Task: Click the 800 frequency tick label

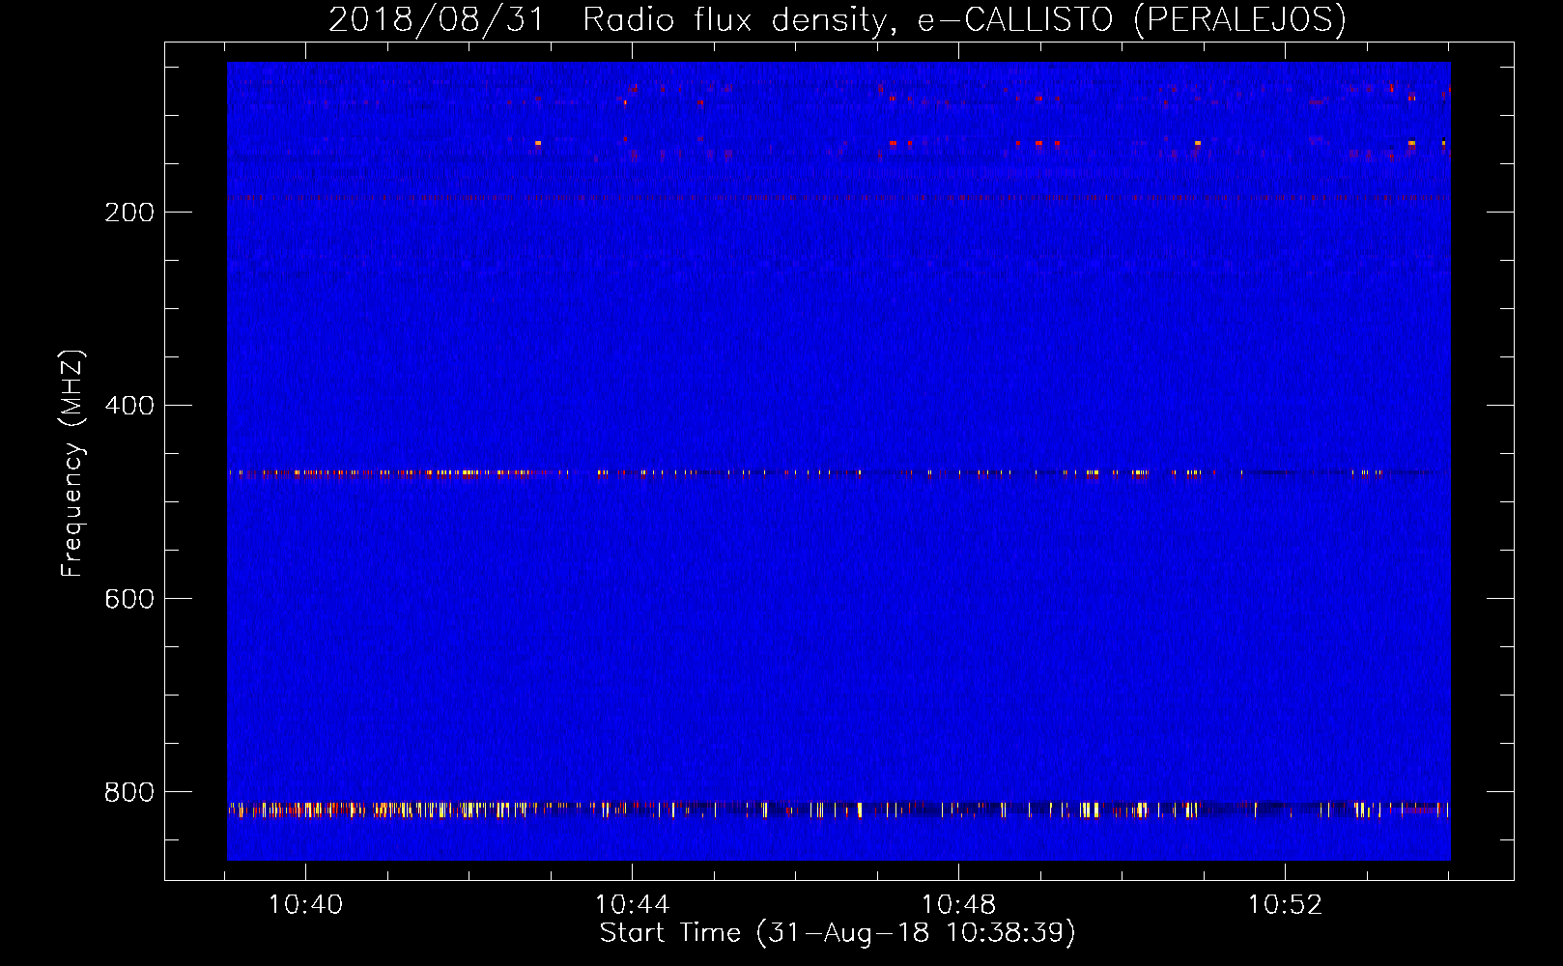Action: (x=129, y=792)
